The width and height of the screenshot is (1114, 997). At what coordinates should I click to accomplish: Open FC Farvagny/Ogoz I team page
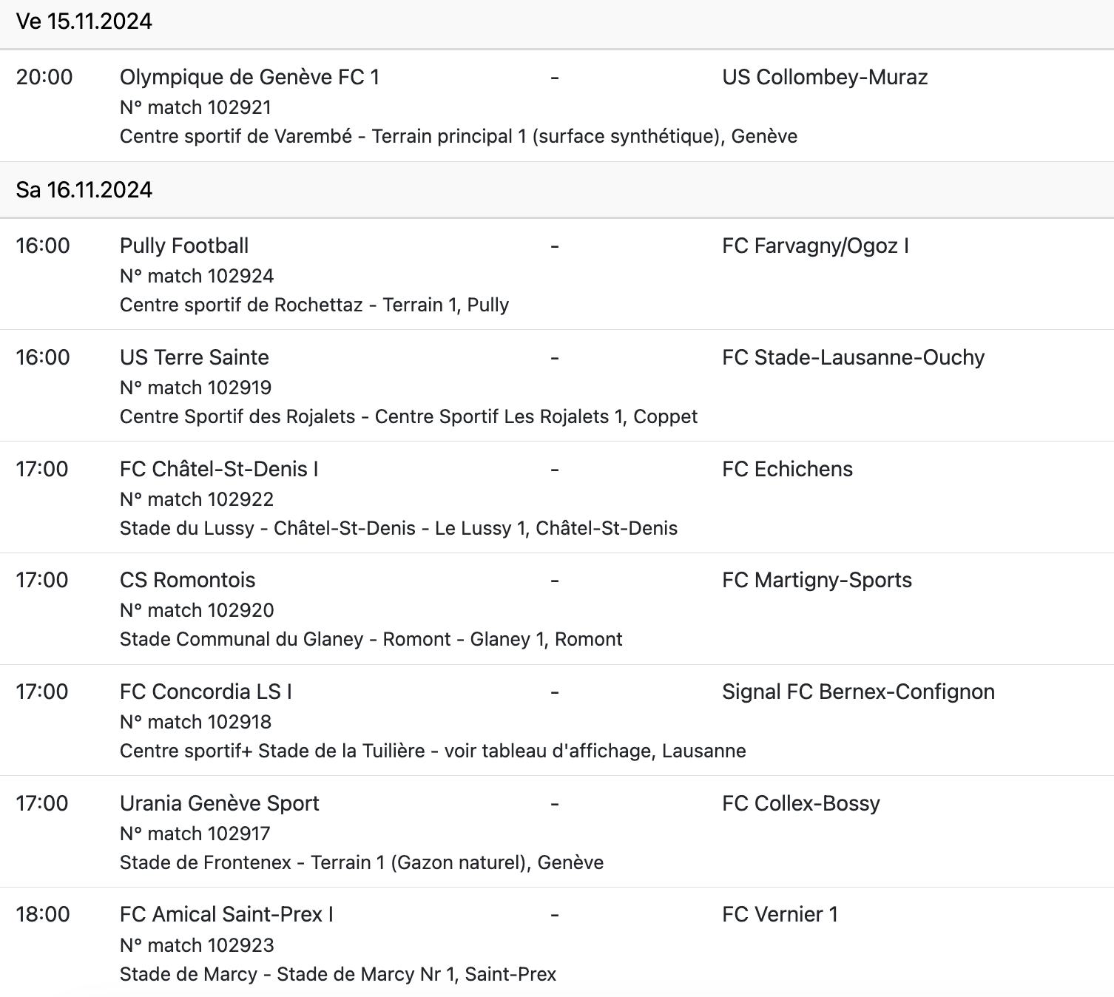point(815,246)
